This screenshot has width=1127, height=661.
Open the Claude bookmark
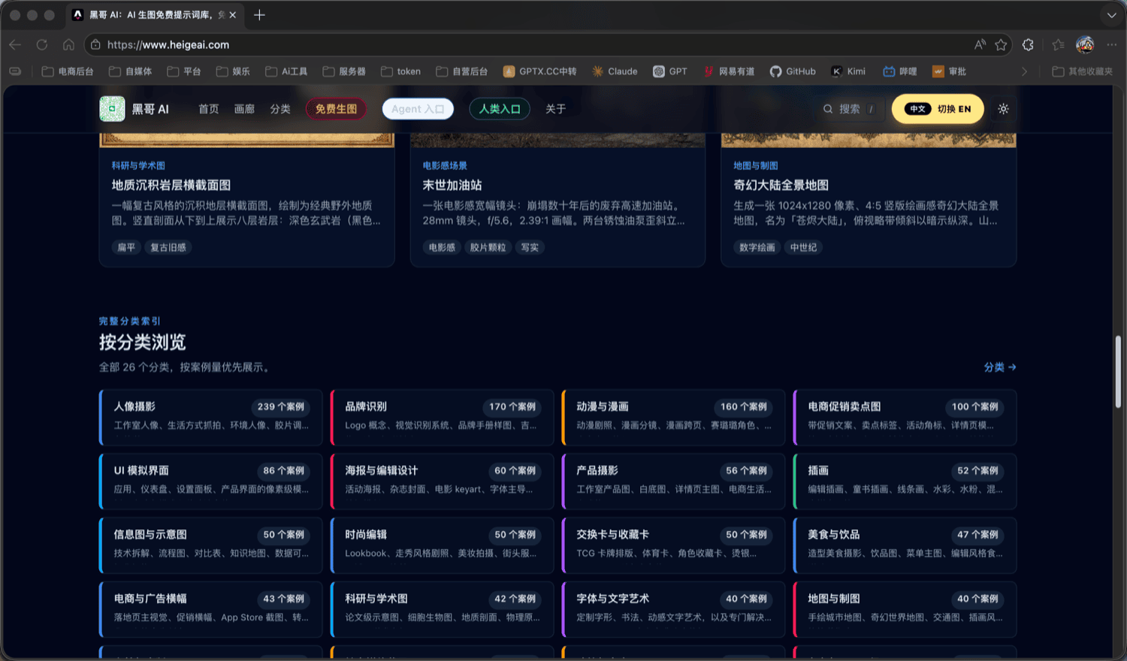click(x=615, y=71)
